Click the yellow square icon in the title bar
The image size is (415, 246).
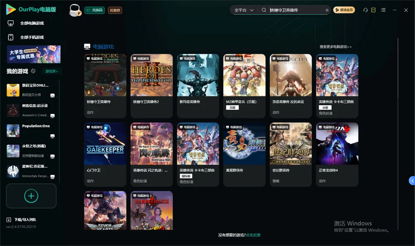click(373, 10)
